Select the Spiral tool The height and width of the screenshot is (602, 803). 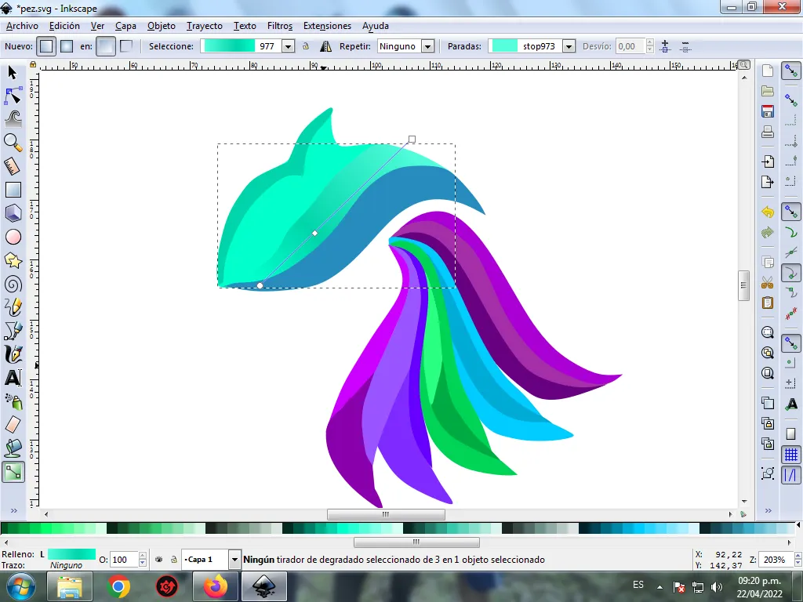(13, 284)
